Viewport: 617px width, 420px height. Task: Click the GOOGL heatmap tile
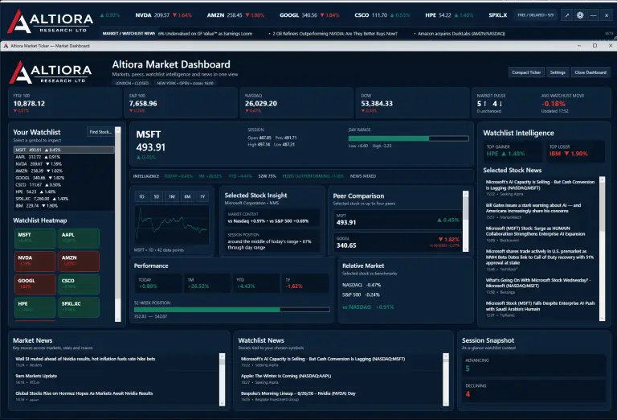(x=35, y=285)
